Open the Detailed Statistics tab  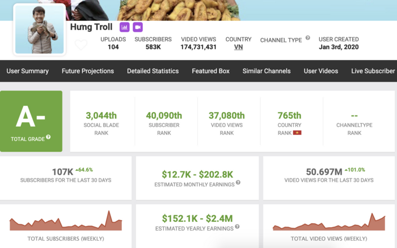point(153,71)
